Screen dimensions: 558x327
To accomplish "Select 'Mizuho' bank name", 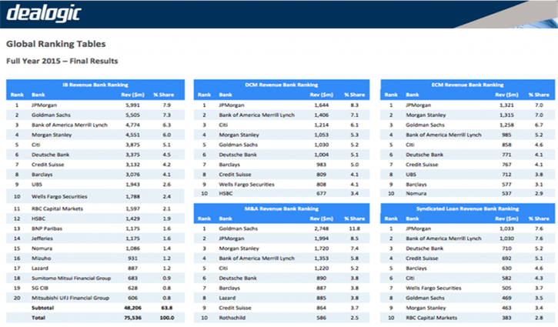I will 42,259.
